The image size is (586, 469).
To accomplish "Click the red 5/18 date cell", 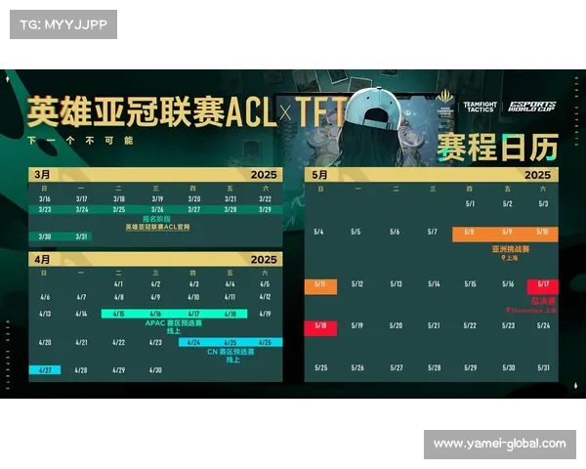I will [x=323, y=325].
